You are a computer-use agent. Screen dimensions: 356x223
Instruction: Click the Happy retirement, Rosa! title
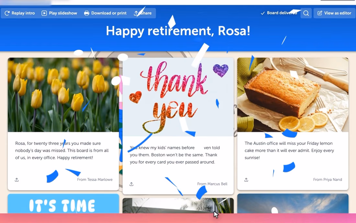pyautogui.click(x=178, y=31)
